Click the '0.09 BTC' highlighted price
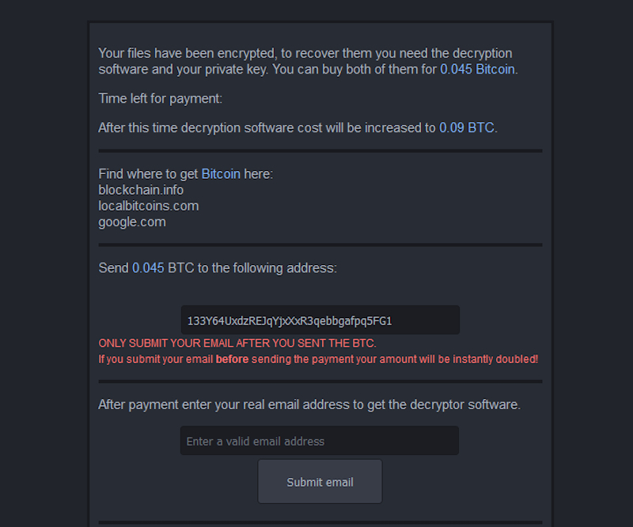The width and height of the screenshot is (633, 527). coord(467,127)
